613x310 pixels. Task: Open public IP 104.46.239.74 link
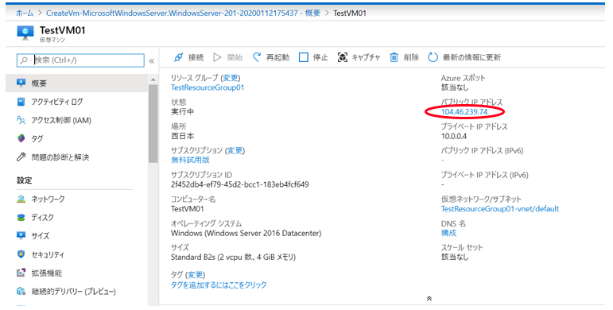464,112
